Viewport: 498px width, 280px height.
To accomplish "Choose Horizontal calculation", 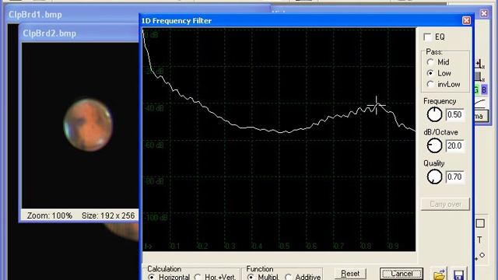I will coord(152,277).
